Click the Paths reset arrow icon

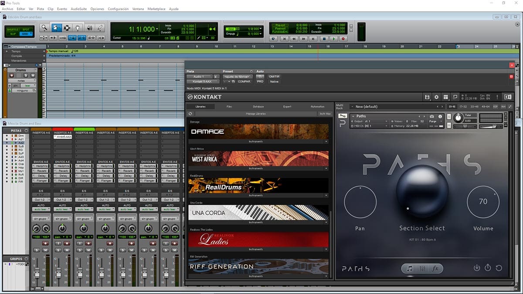(499, 268)
